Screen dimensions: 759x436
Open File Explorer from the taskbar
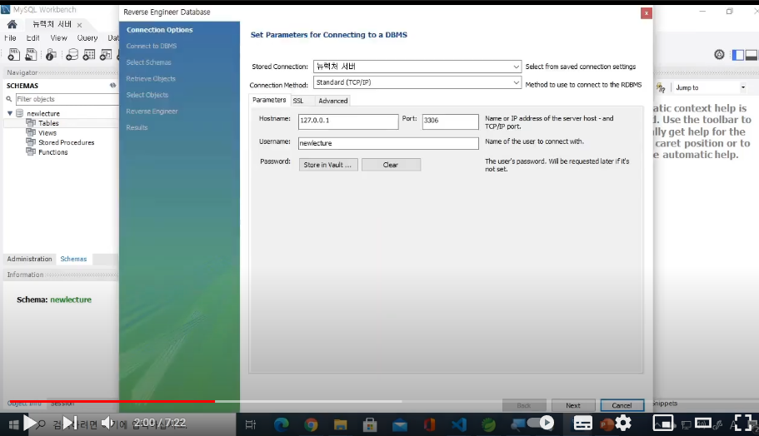coord(340,424)
